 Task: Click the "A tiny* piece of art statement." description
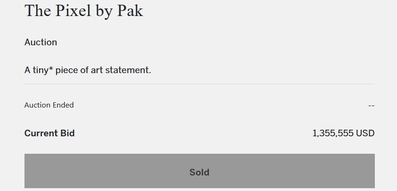(x=88, y=70)
